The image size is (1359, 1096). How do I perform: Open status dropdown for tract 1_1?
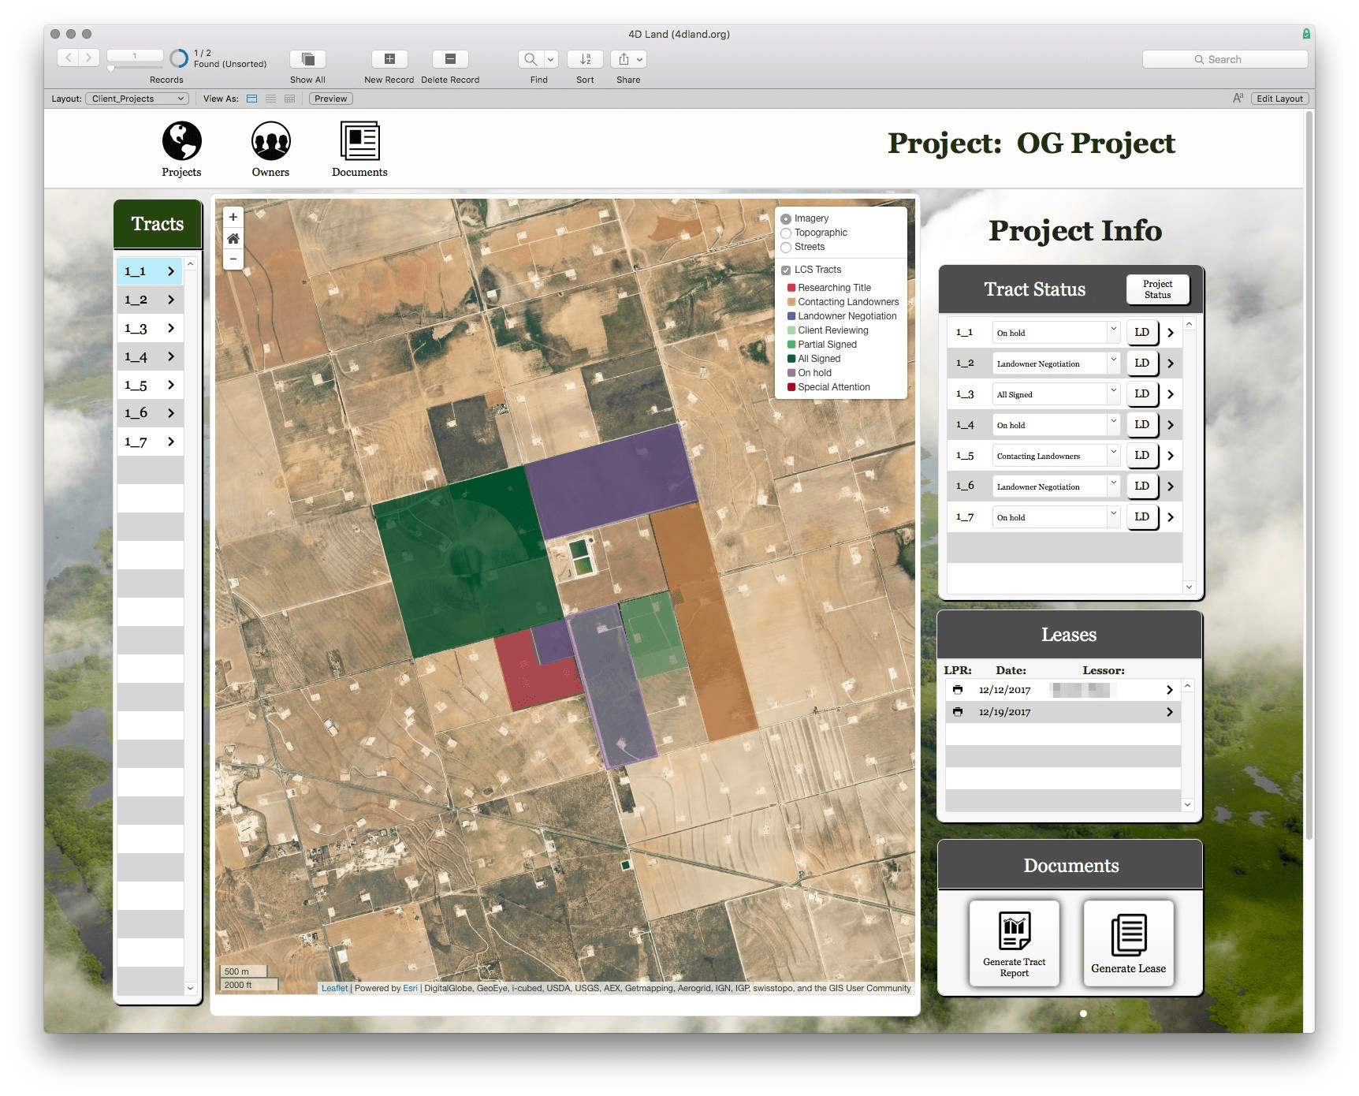(x=1056, y=333)
